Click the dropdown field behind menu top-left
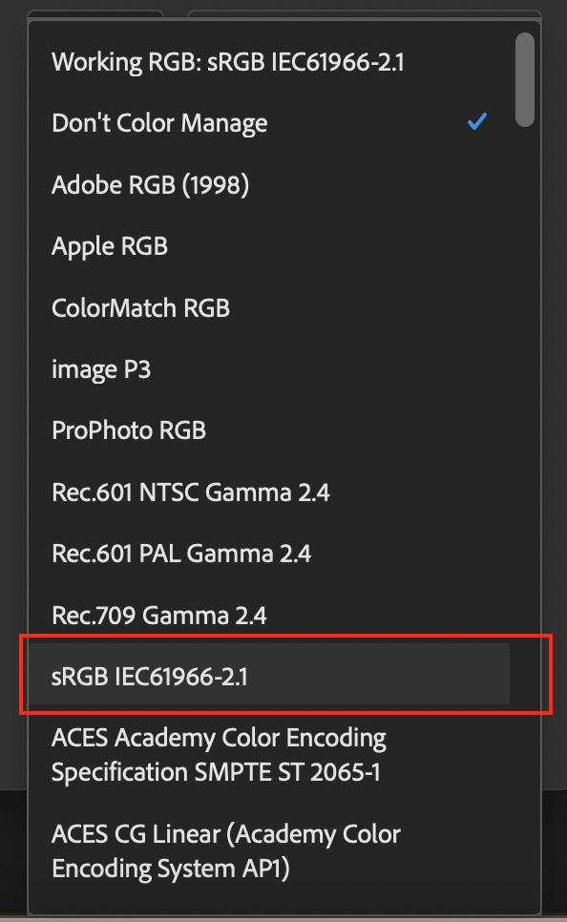Viewport: 567px width, 922px height. point(95,14)
